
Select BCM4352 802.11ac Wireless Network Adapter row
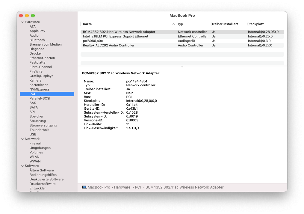182,32
